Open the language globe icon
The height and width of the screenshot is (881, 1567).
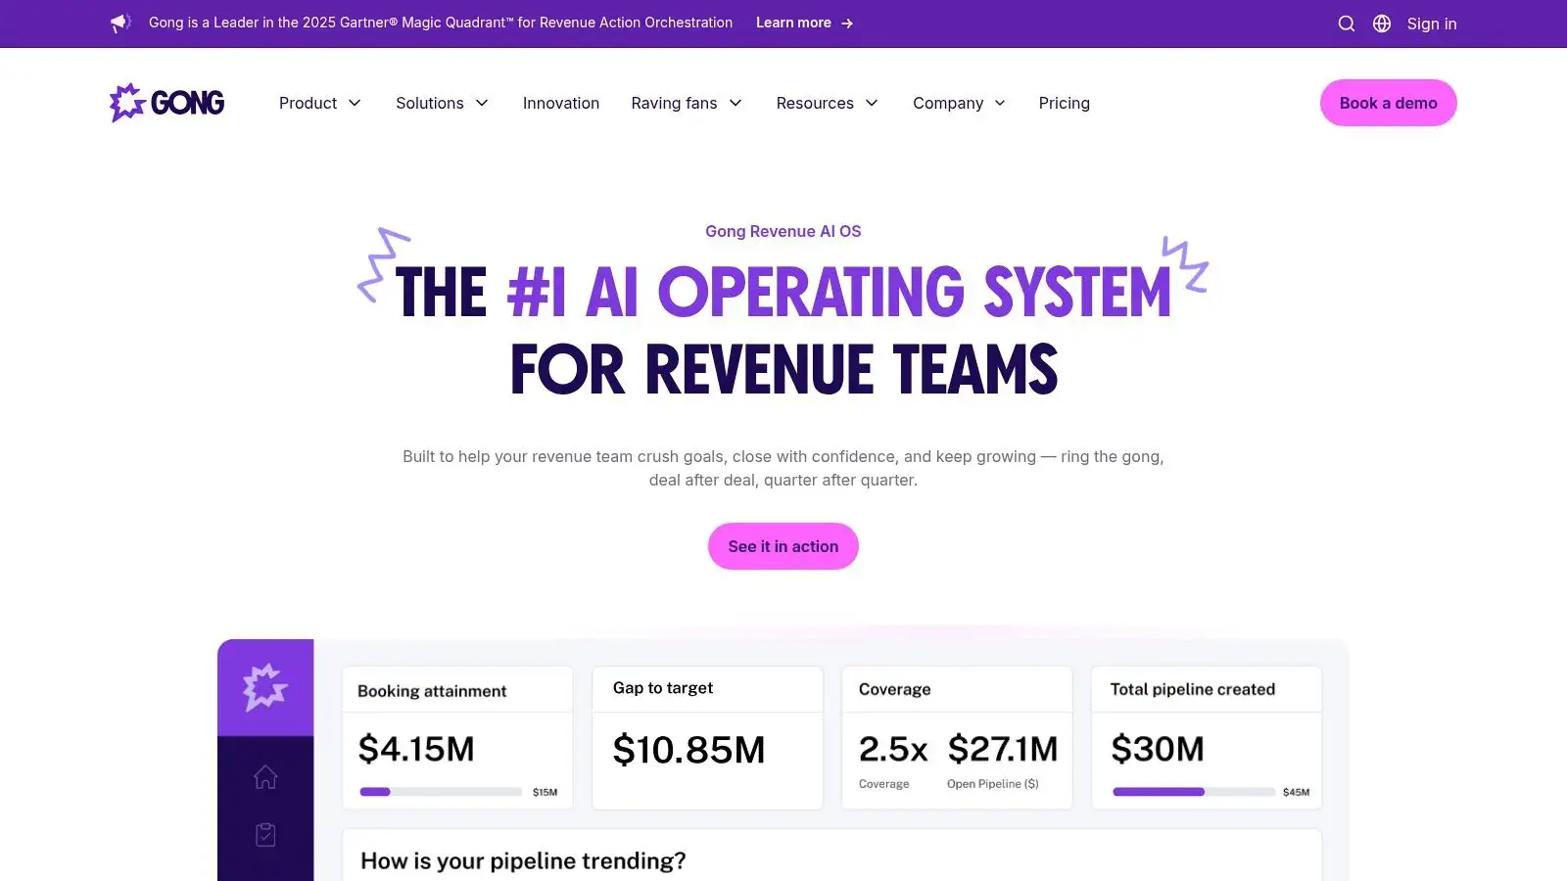coord(1381,23)
